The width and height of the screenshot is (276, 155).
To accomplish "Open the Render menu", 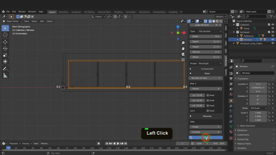I will (22, 12).
